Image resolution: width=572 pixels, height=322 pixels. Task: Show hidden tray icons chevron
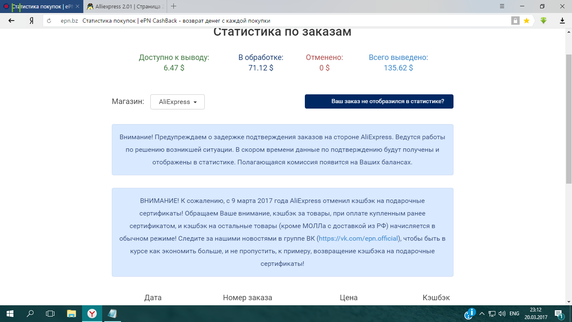(x=482, y=314)
